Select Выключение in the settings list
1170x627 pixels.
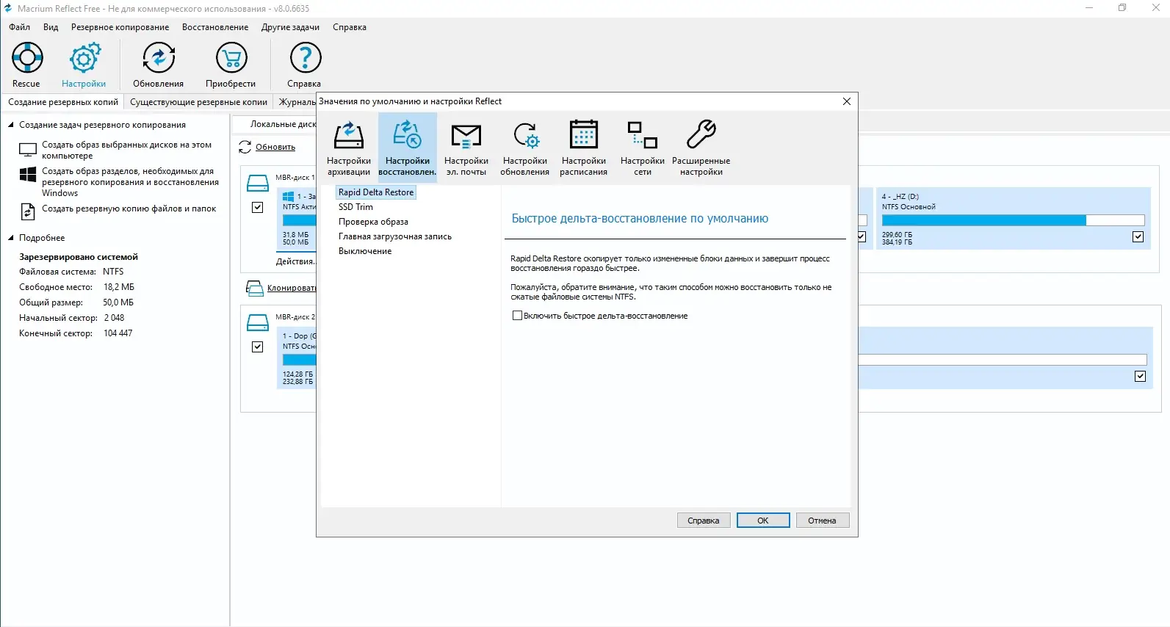point(365,251)
